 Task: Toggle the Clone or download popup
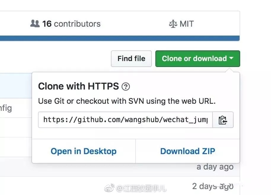tap(198, 59)
